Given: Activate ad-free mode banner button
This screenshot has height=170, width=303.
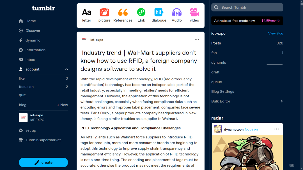Looking at the screenshot, I should coord(247,21).
